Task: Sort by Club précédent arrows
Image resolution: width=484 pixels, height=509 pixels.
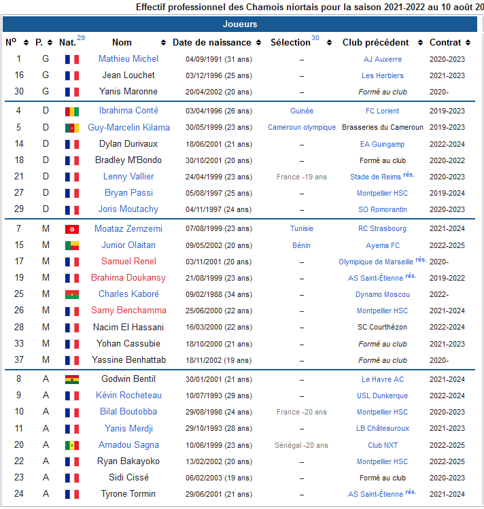Action: (x=420, y=43)
